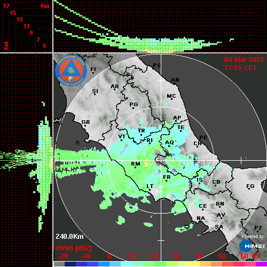Click the radar center crosshair

pos(161,160)
